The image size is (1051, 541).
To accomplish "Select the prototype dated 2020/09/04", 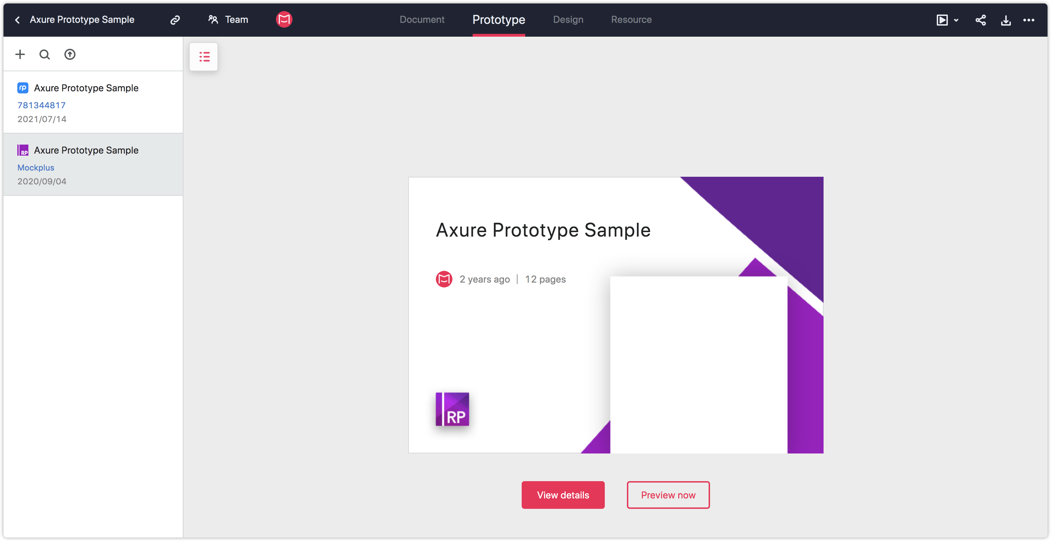I will (93, 165).
